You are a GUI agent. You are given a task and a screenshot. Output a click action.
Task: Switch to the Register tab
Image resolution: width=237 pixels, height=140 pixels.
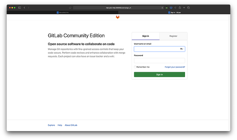(173, 36)
